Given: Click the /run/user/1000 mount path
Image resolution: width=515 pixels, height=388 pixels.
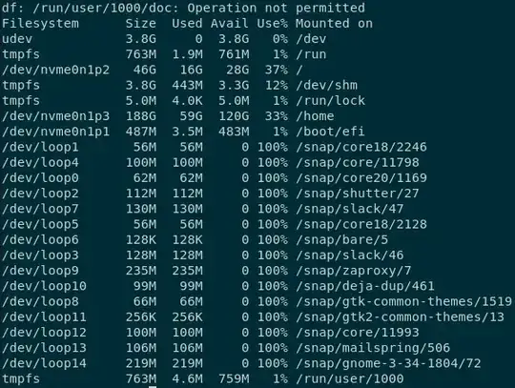Looking at the screenshot, I should pos(350,378).
